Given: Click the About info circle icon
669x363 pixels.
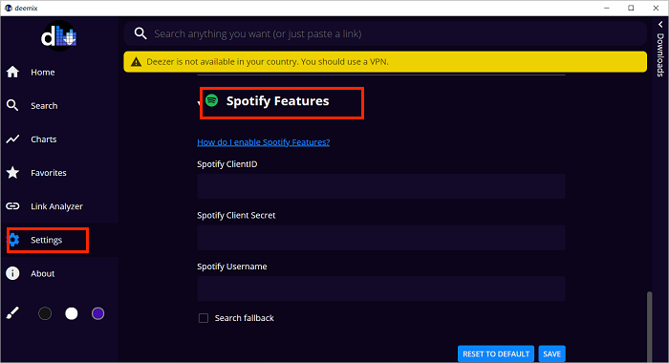Looking at the screenshot, I should pos(12,273).
